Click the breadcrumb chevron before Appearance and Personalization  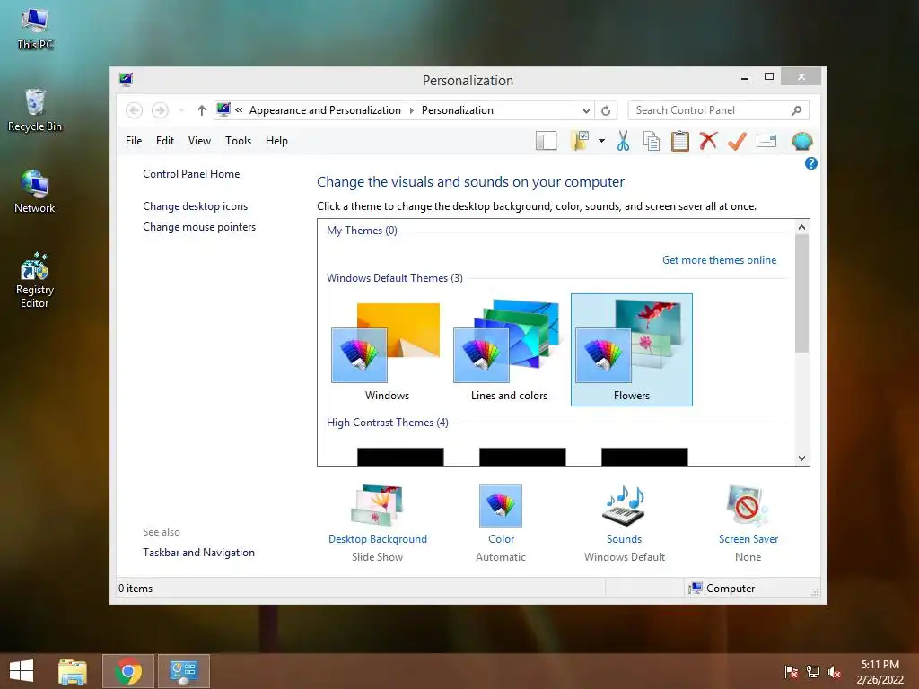pyautogui.click(x=239, y=110)
